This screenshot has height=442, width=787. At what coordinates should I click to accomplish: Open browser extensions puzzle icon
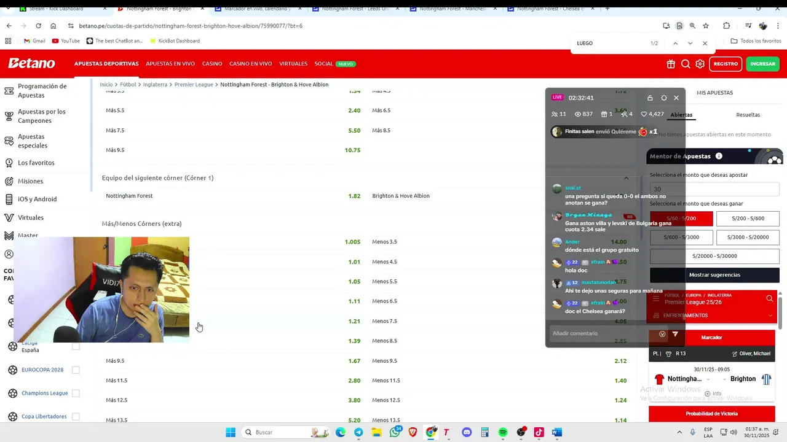click(x=727, y=26)
